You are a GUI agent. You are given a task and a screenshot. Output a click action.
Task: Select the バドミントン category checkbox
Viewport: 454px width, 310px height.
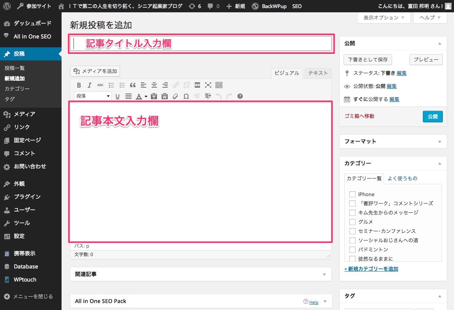[x=352, y=250]
